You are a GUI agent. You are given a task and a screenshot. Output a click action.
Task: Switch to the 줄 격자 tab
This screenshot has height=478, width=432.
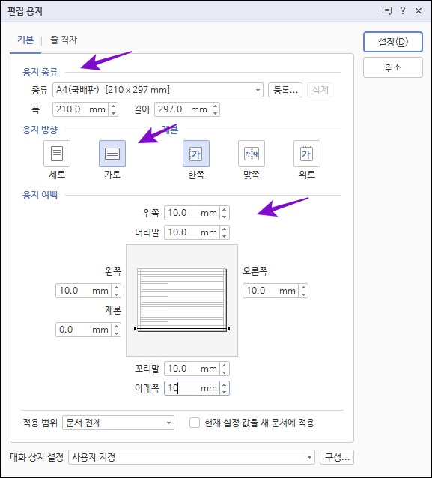64,40
